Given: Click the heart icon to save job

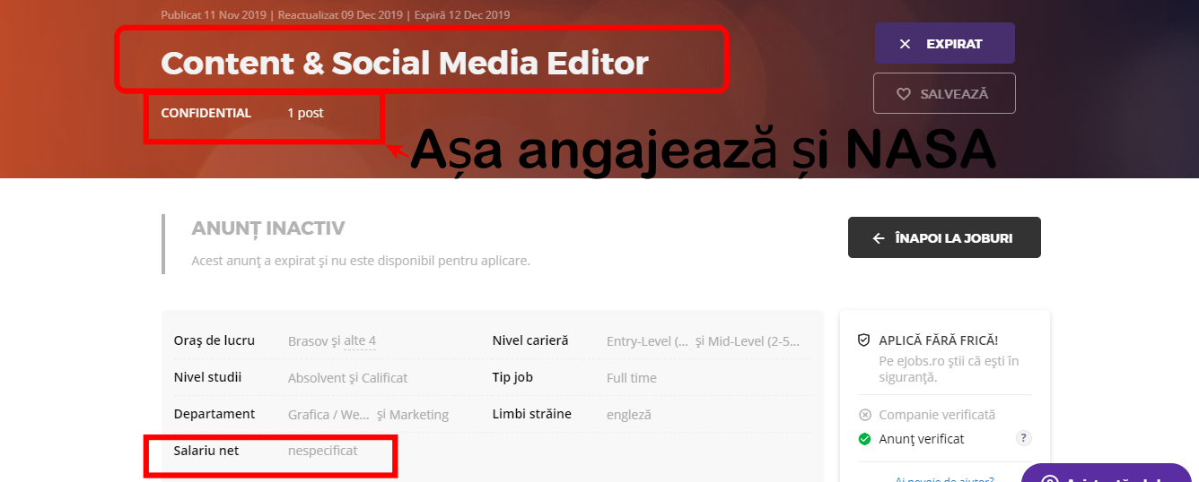Looking at the screenshot, I should coord(904,94).
